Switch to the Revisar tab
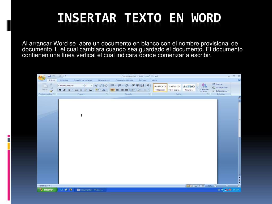The width and height of the screenshot is (272, 204). tap(142, 80)
